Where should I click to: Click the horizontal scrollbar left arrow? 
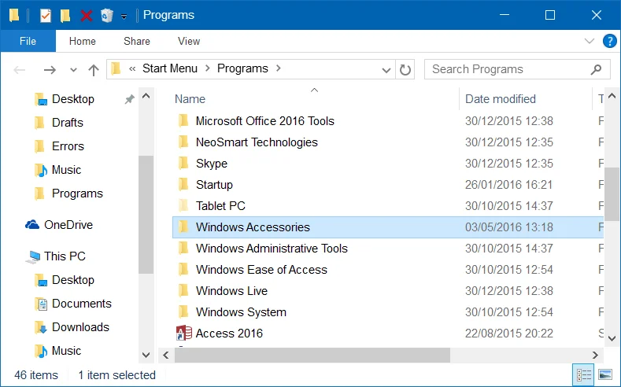point(166,356)
